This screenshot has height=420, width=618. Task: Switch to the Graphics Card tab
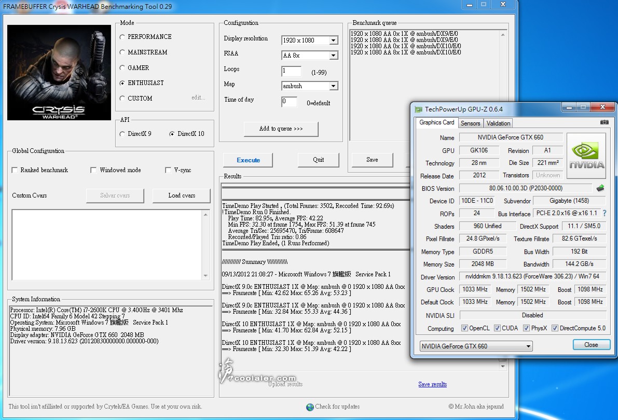(x=437, y=122)
